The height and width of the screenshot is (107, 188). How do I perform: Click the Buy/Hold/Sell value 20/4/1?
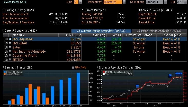tap(182, 14)
